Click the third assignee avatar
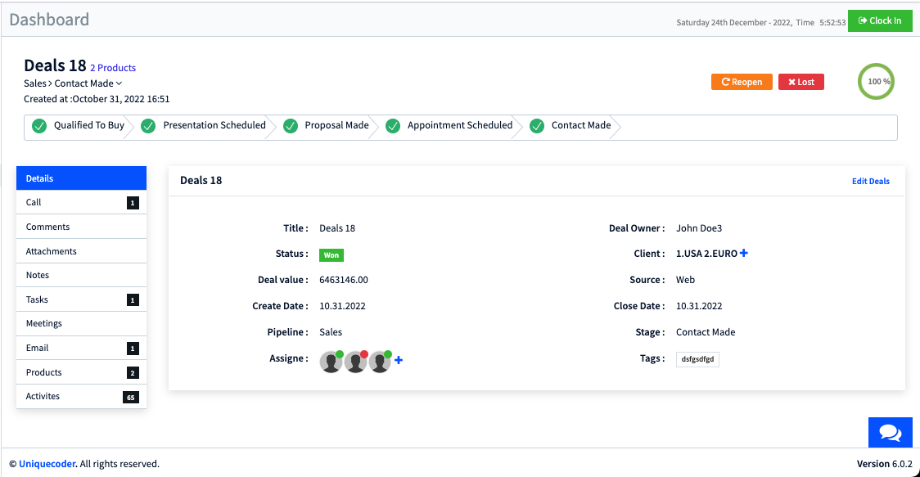The height and width of the screenshot is (477, 920). click(x=380, y=362)
